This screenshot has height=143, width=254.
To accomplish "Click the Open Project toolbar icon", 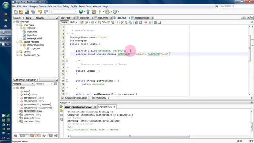I will [x=27, y=12].
